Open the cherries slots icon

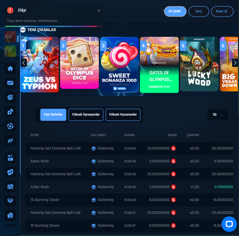pos(10,158)
